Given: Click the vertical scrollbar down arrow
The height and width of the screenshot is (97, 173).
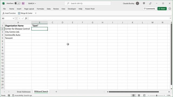Looking at the screenshot, I should click(171, 89).
